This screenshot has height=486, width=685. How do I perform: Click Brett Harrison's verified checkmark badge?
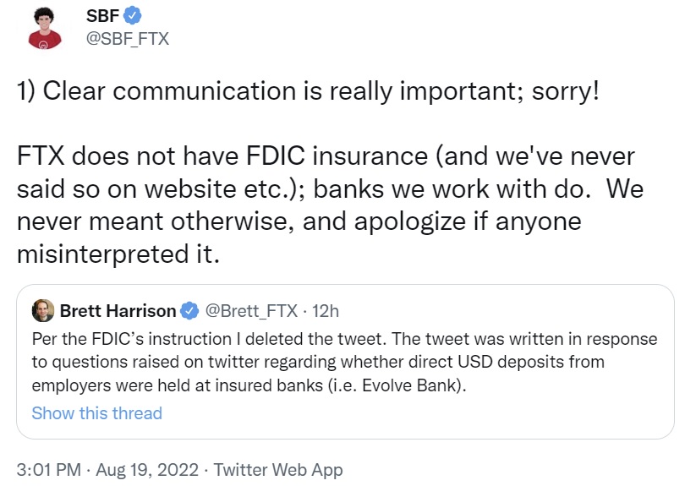(x=188, y=311)
